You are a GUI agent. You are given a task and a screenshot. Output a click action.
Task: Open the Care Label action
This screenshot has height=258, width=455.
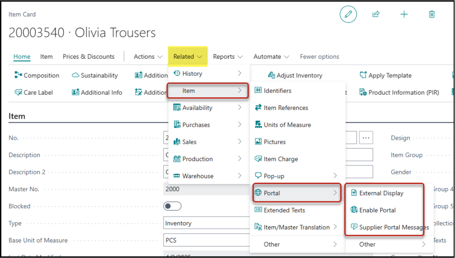click(x=34, y=92)
